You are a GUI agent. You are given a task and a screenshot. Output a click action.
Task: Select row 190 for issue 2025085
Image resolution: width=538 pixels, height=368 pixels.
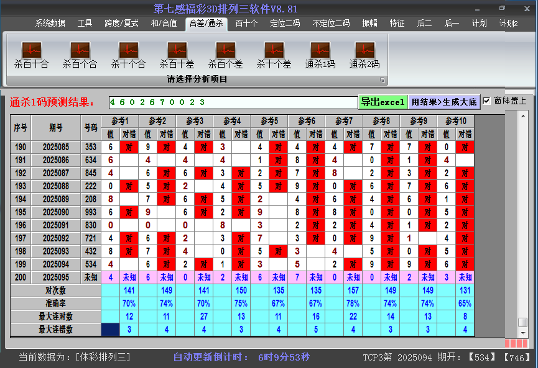coord(56,147)
